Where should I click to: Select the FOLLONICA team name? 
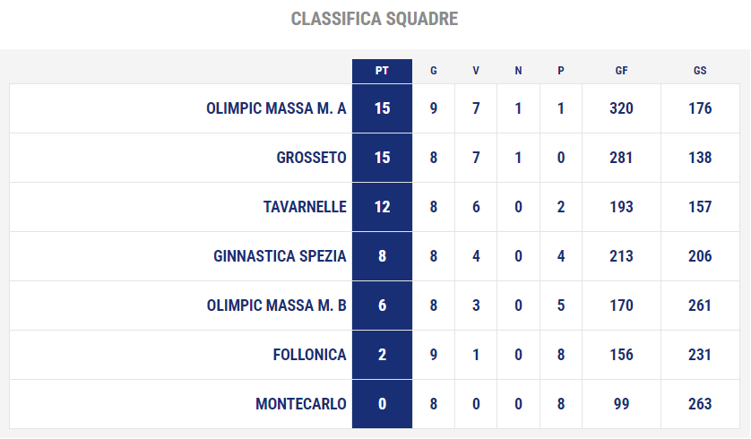(309, 355)
